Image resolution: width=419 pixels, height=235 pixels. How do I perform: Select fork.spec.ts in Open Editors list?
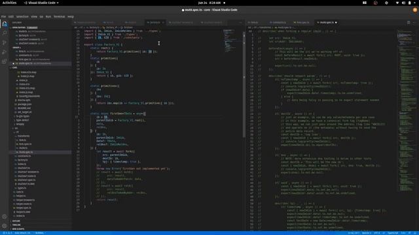[41, 59]
